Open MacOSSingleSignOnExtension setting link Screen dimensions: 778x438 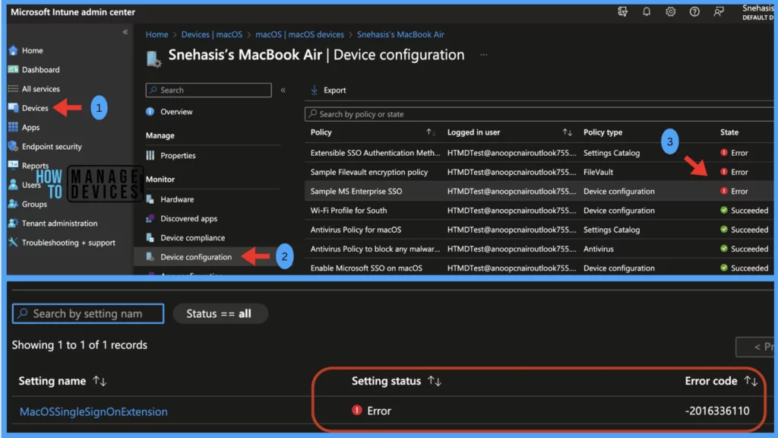93,411
